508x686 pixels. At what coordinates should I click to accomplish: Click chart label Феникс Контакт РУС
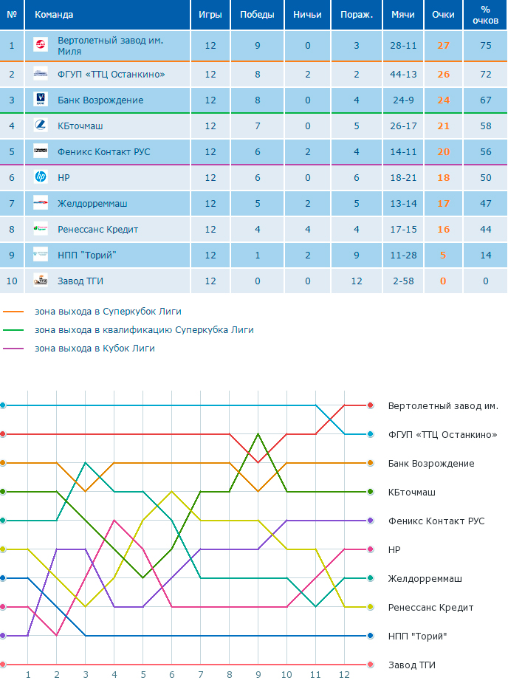click(436, 521)
